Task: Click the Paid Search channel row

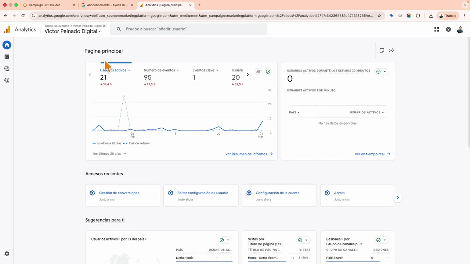Action: coord(357,258)
